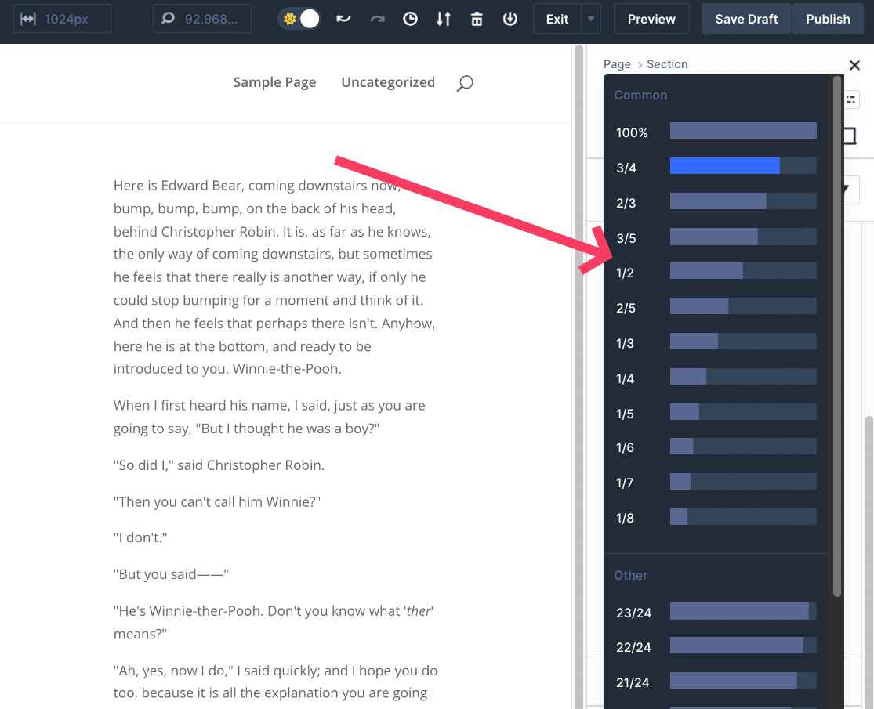The image size is (874, 709).
Task: Click the paragraph starting "He's Winnie-ther-Pooh"
Action: coord(274,622)
